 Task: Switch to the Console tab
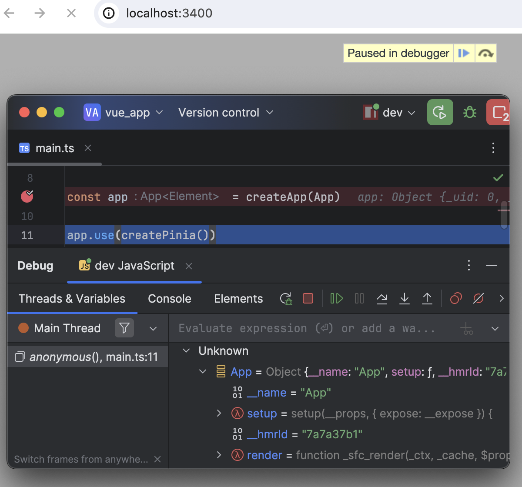coord(169,299)
